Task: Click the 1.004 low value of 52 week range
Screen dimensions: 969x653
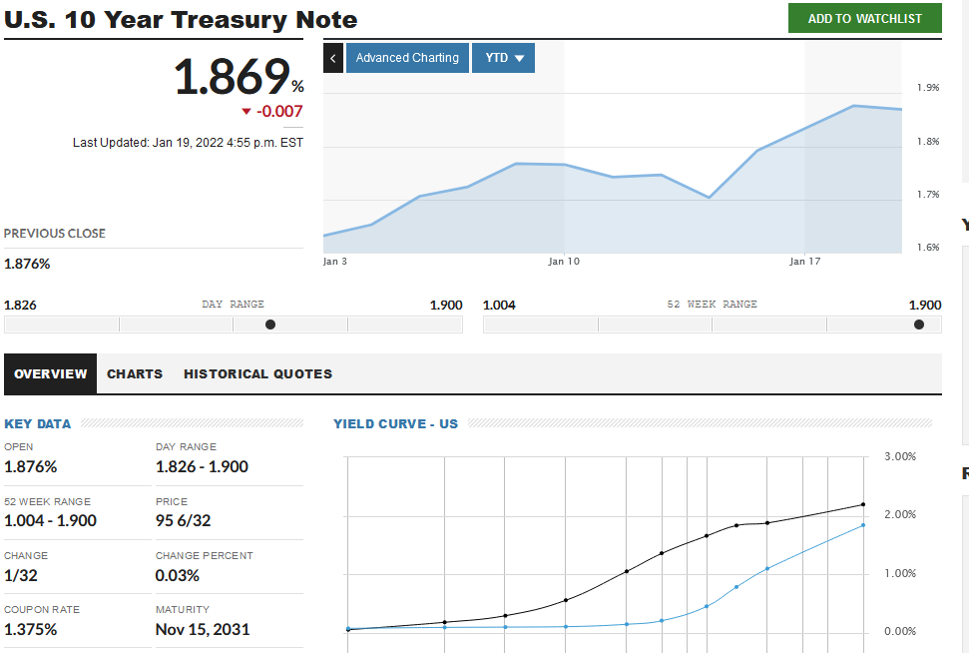Action: click(499, 305)
